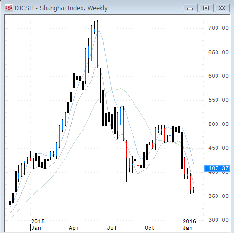Click the 'DJCSH - Shanghai Index, Weekly' title text

click(61, 8)
